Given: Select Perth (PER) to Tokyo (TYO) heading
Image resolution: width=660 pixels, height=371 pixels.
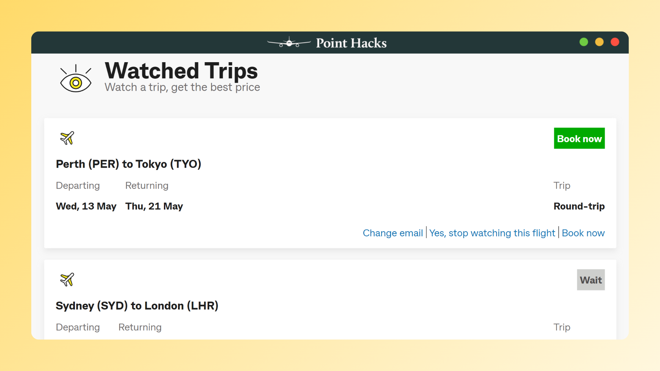Looking at the screenshot, I should [x=129, y=164].
